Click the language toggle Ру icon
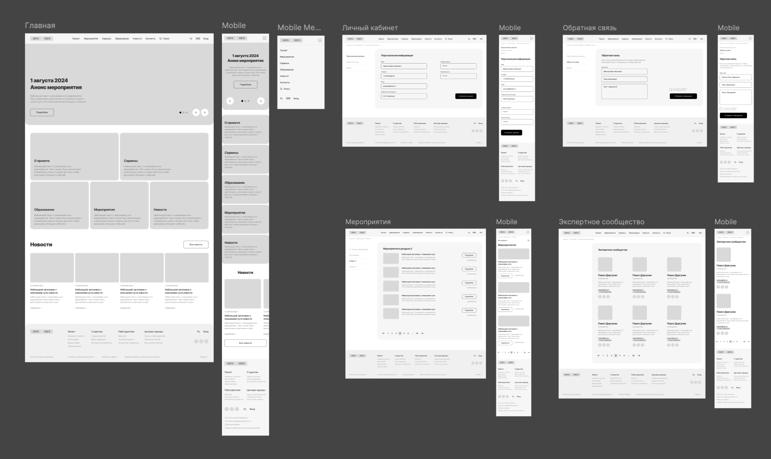 (191, 38)
